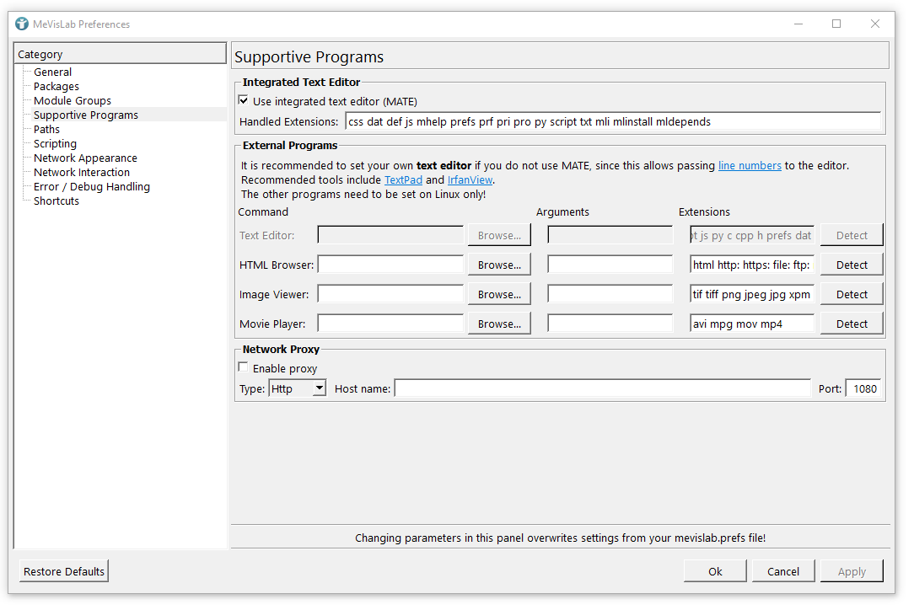Follow the line numbers link
This screenshot has height=610, width=914.
click(750, 166)
